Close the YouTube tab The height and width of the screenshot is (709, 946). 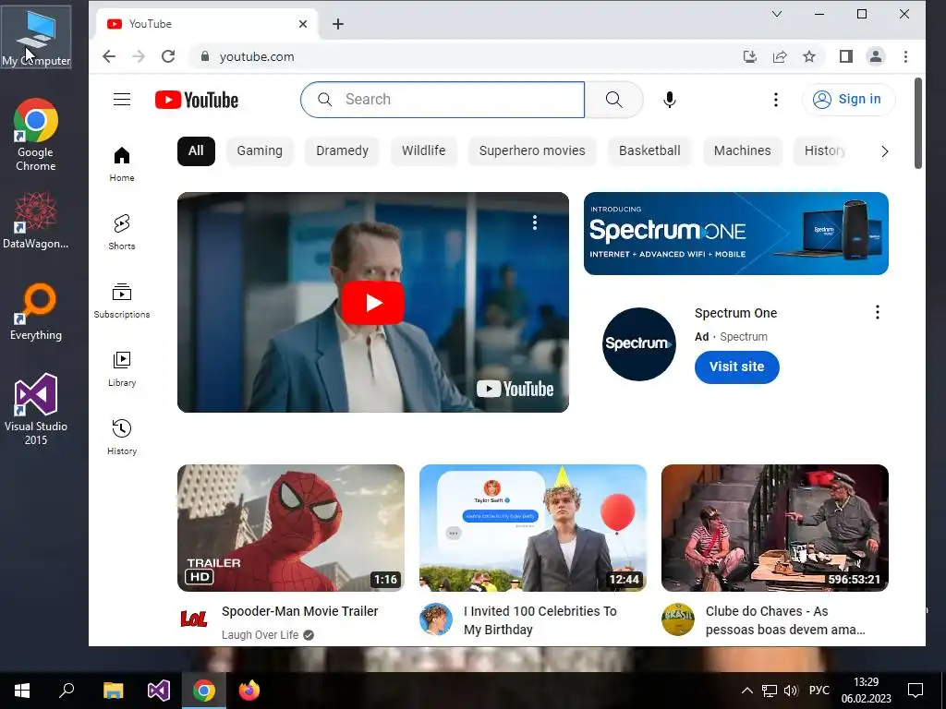pyautogui.click(x=303, y=24)
